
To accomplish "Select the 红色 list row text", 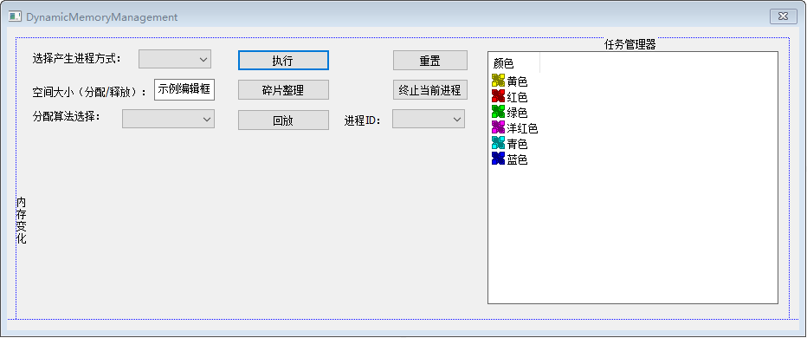I will click(517, 97).
